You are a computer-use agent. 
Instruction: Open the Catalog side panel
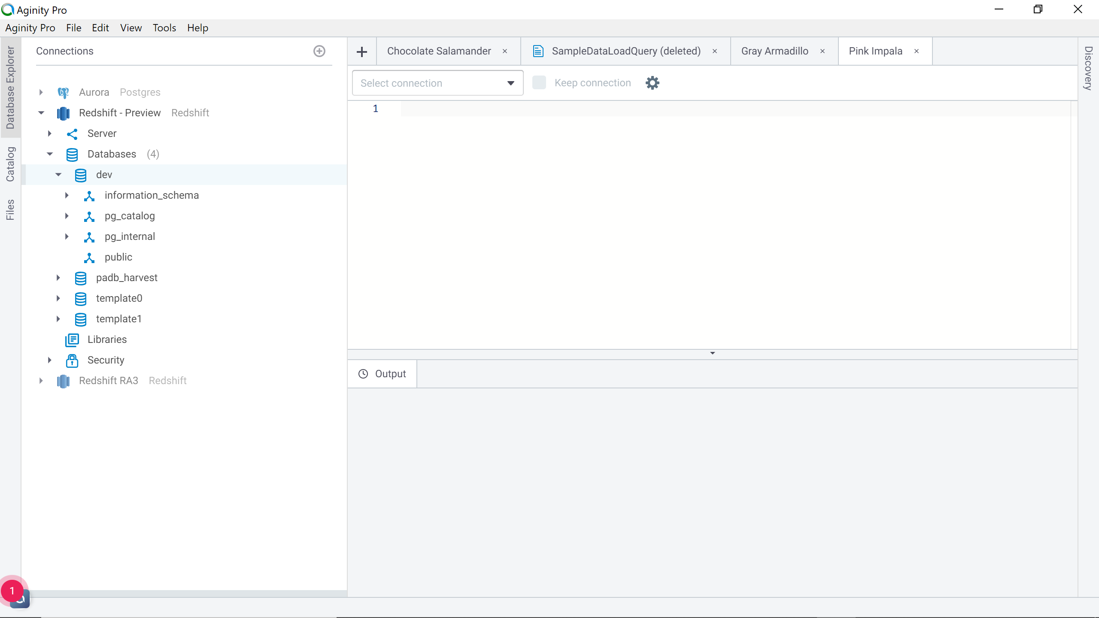(x=10, y=164)
